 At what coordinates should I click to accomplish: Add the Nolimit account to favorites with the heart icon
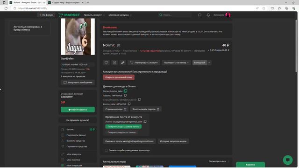point(106,63)
